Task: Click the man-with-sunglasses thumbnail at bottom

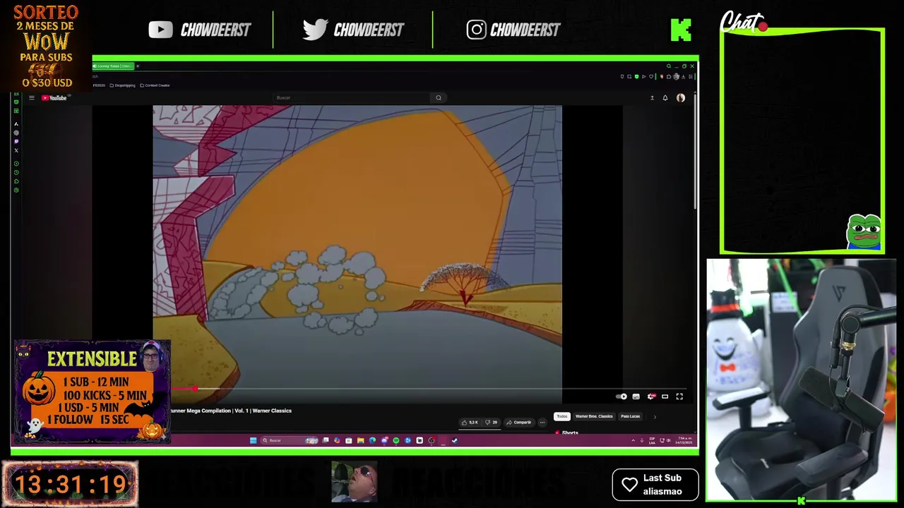Action: point(355,482)
